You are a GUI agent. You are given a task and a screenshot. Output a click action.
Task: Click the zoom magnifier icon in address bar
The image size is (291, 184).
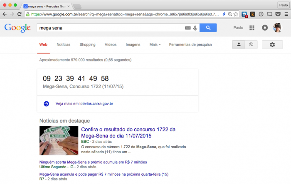(x=230, y=14)
